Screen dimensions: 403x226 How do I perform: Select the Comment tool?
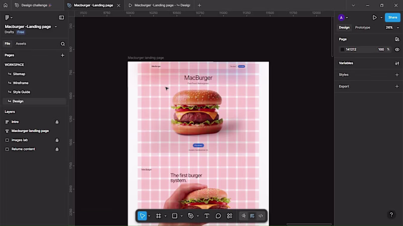click(x=218, y=216)
